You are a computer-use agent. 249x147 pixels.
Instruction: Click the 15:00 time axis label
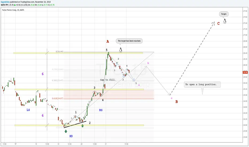click(x=126, y=144)
